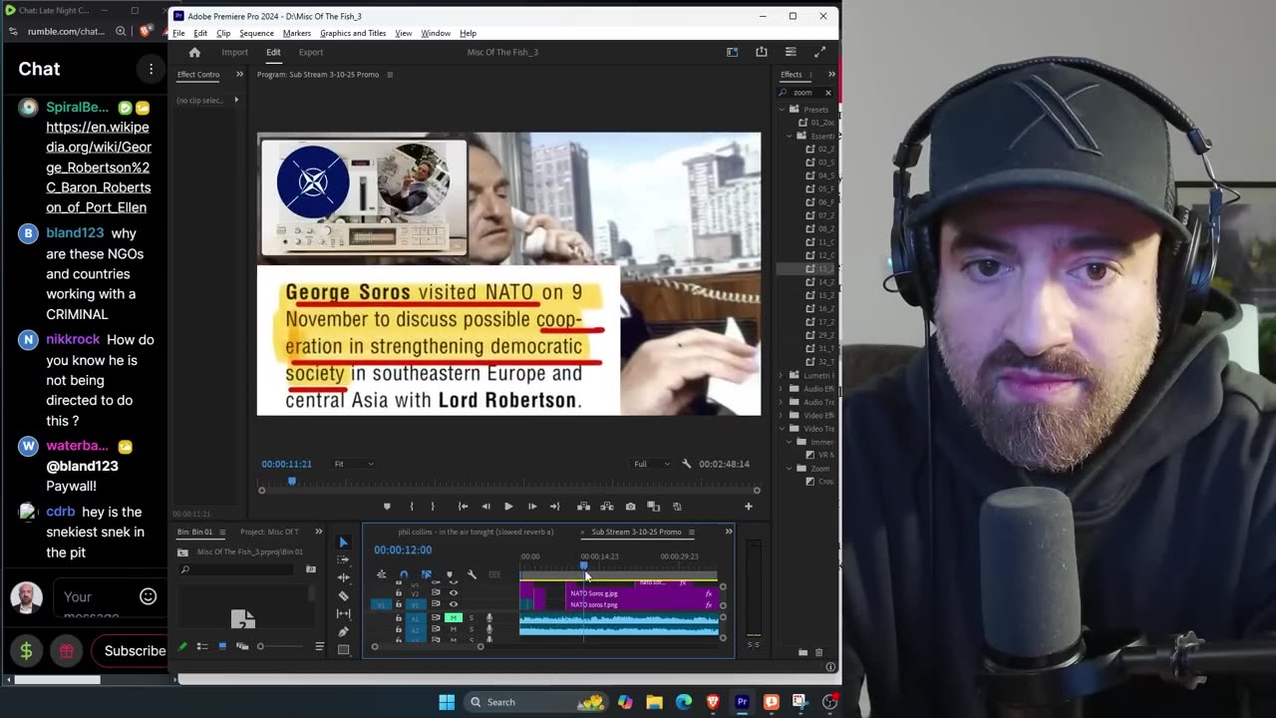
Task: Add marker in timeline header
Action: [x=450, y=574]
